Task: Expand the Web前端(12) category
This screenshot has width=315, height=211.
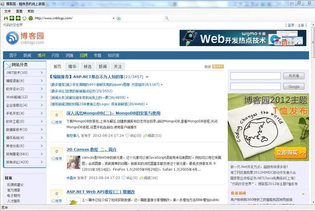Action: coord(42,97)
